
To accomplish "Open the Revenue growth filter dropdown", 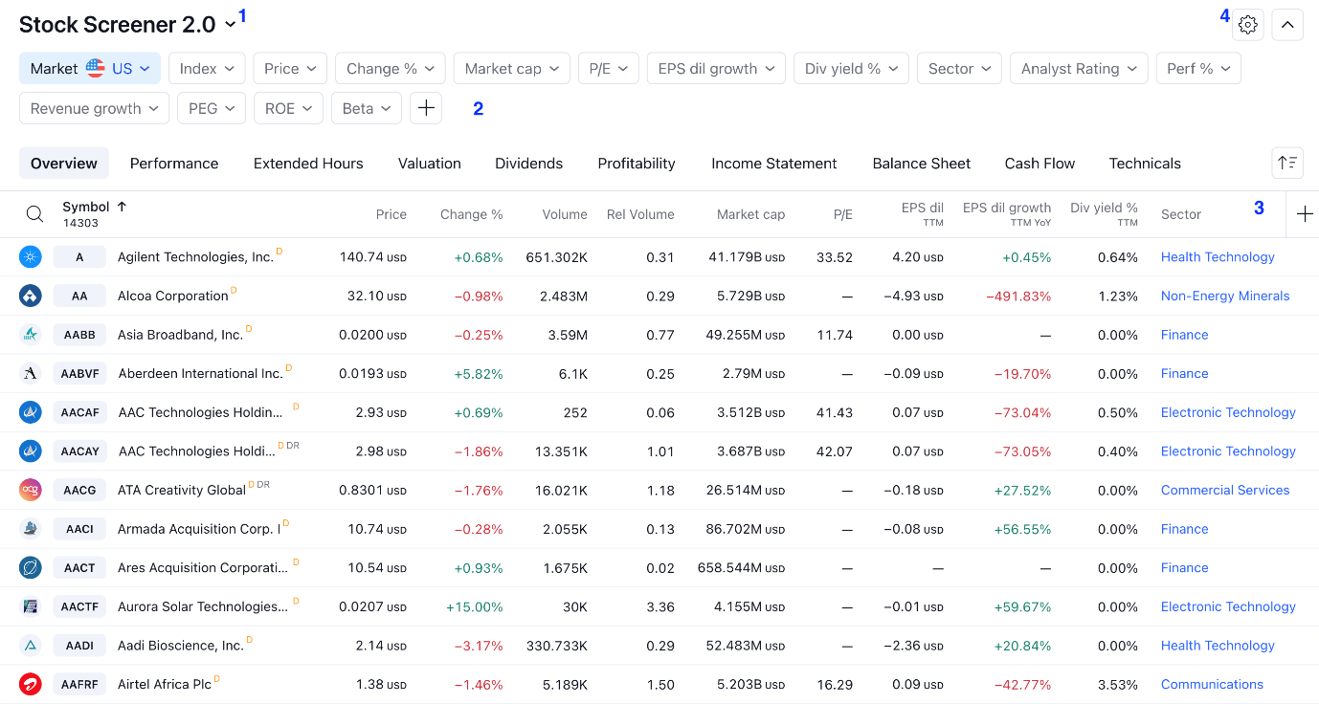I will click(x=95, y=108).
